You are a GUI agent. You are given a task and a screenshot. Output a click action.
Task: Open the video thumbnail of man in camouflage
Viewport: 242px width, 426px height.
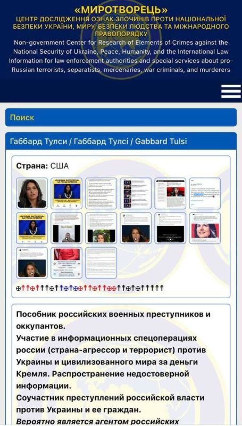(66, 228)
